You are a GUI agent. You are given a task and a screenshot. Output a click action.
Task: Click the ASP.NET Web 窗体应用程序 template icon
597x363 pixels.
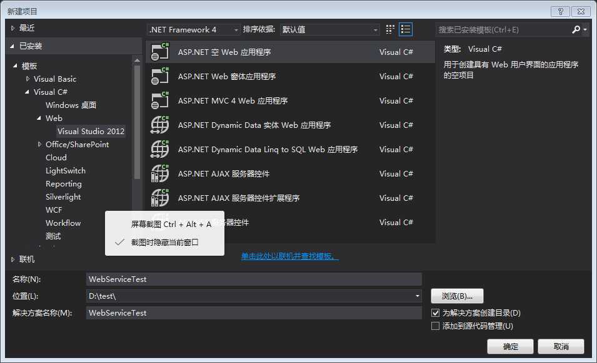[160, 76]
